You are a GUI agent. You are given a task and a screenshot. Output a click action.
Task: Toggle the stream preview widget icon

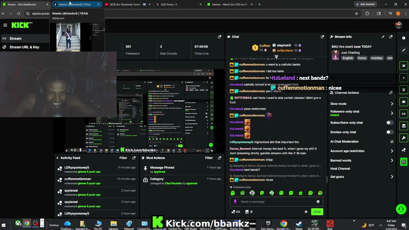click(x=404, y=66)
